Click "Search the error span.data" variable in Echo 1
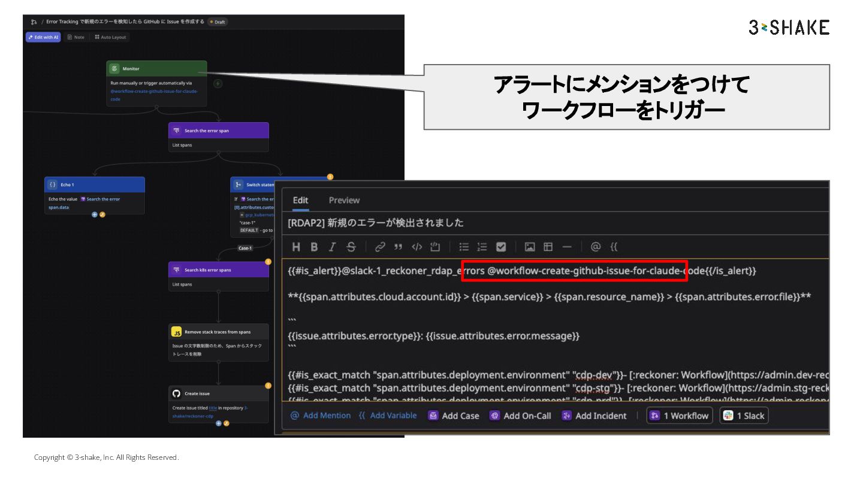Viewport: 863px width, 485px height. (x=84, y=203)
